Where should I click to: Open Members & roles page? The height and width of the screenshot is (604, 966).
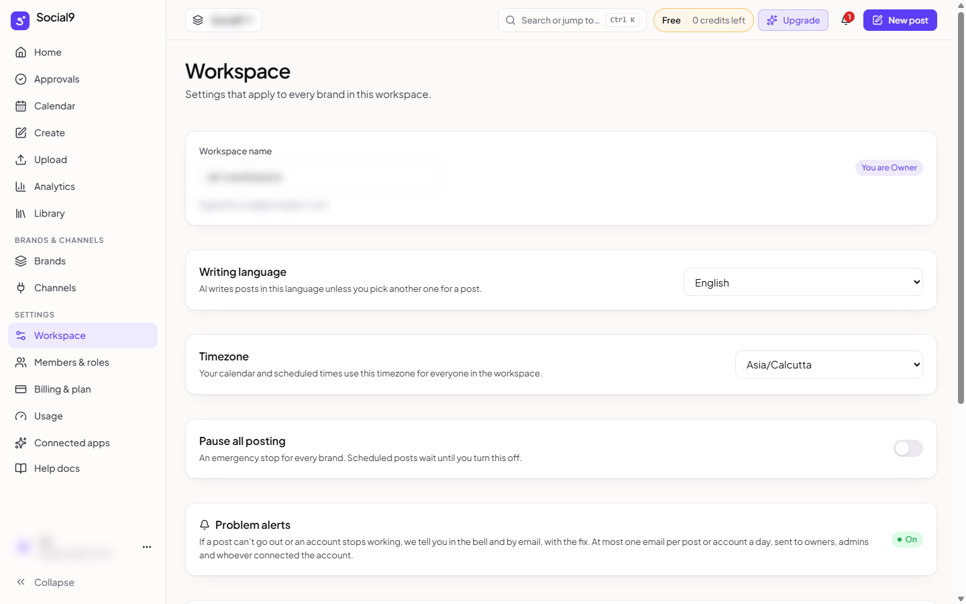pyautogui.click(x=83, y=362)
